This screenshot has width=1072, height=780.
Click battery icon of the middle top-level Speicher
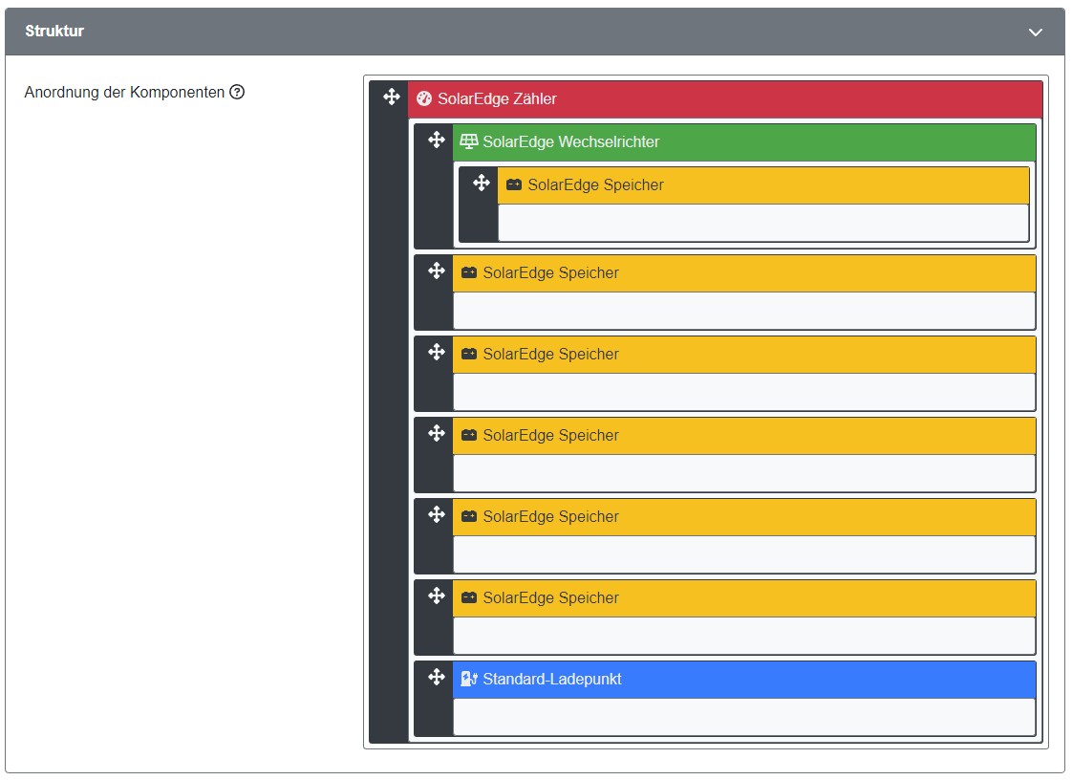pos(469,435)
